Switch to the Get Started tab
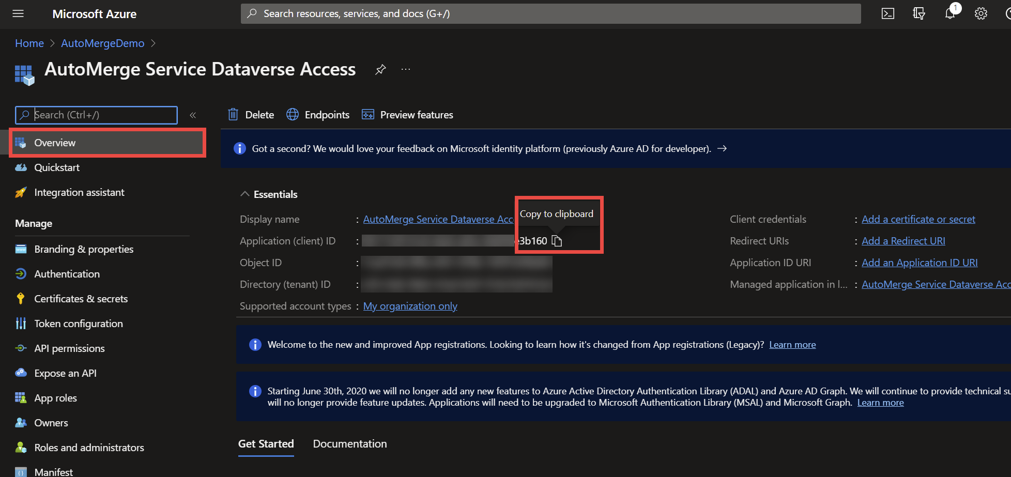1011x477 pixels. tap(266, 444)
